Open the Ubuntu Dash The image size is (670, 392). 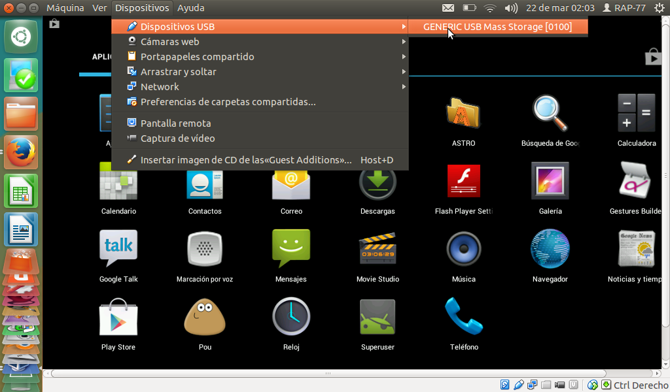pos(21,37)
